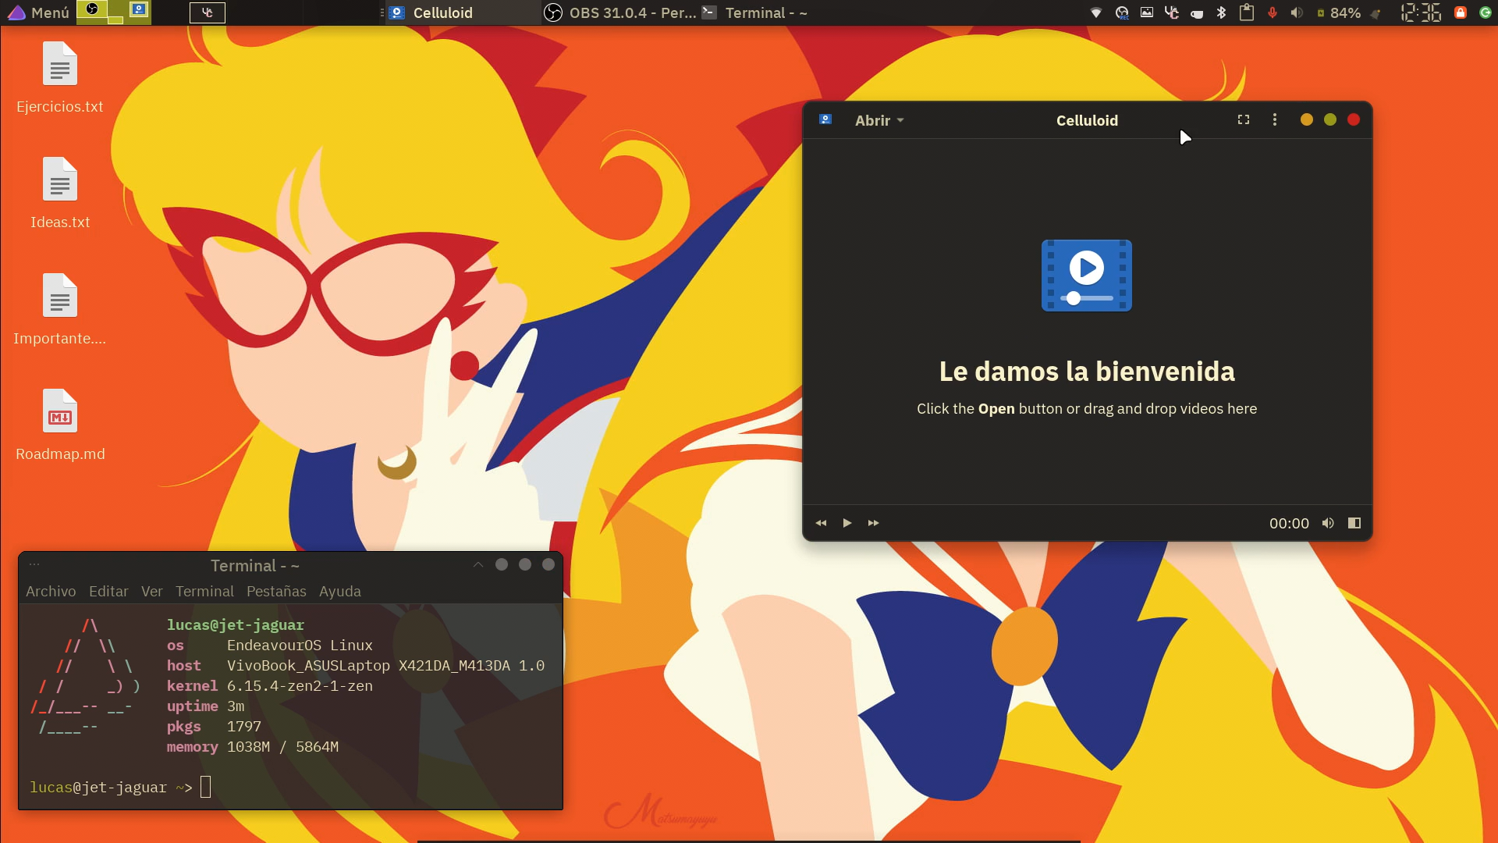The width and height of the screenshot is (1498, 843).
Task: Roll up the Terminal window with chevron
Action: (x=478, y=564)
